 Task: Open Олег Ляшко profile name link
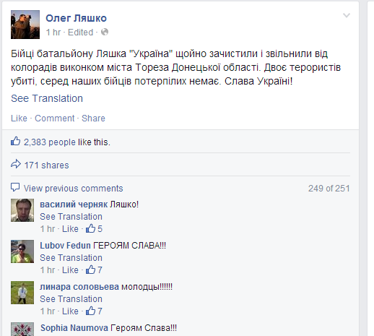tap(76, 18)
